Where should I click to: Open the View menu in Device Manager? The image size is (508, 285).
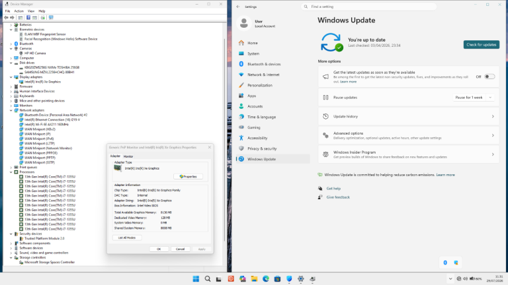click(31, 11)
